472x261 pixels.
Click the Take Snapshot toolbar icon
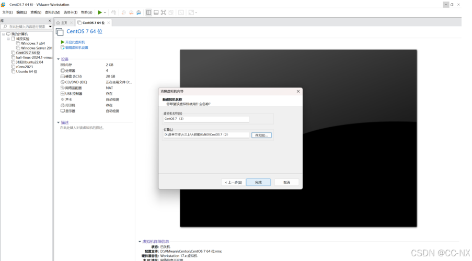coord(124,13)
